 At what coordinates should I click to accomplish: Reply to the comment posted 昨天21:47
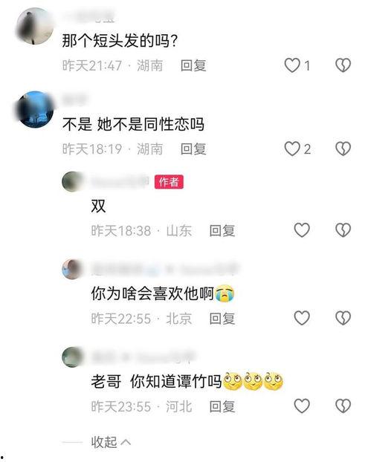coord(193,65)
